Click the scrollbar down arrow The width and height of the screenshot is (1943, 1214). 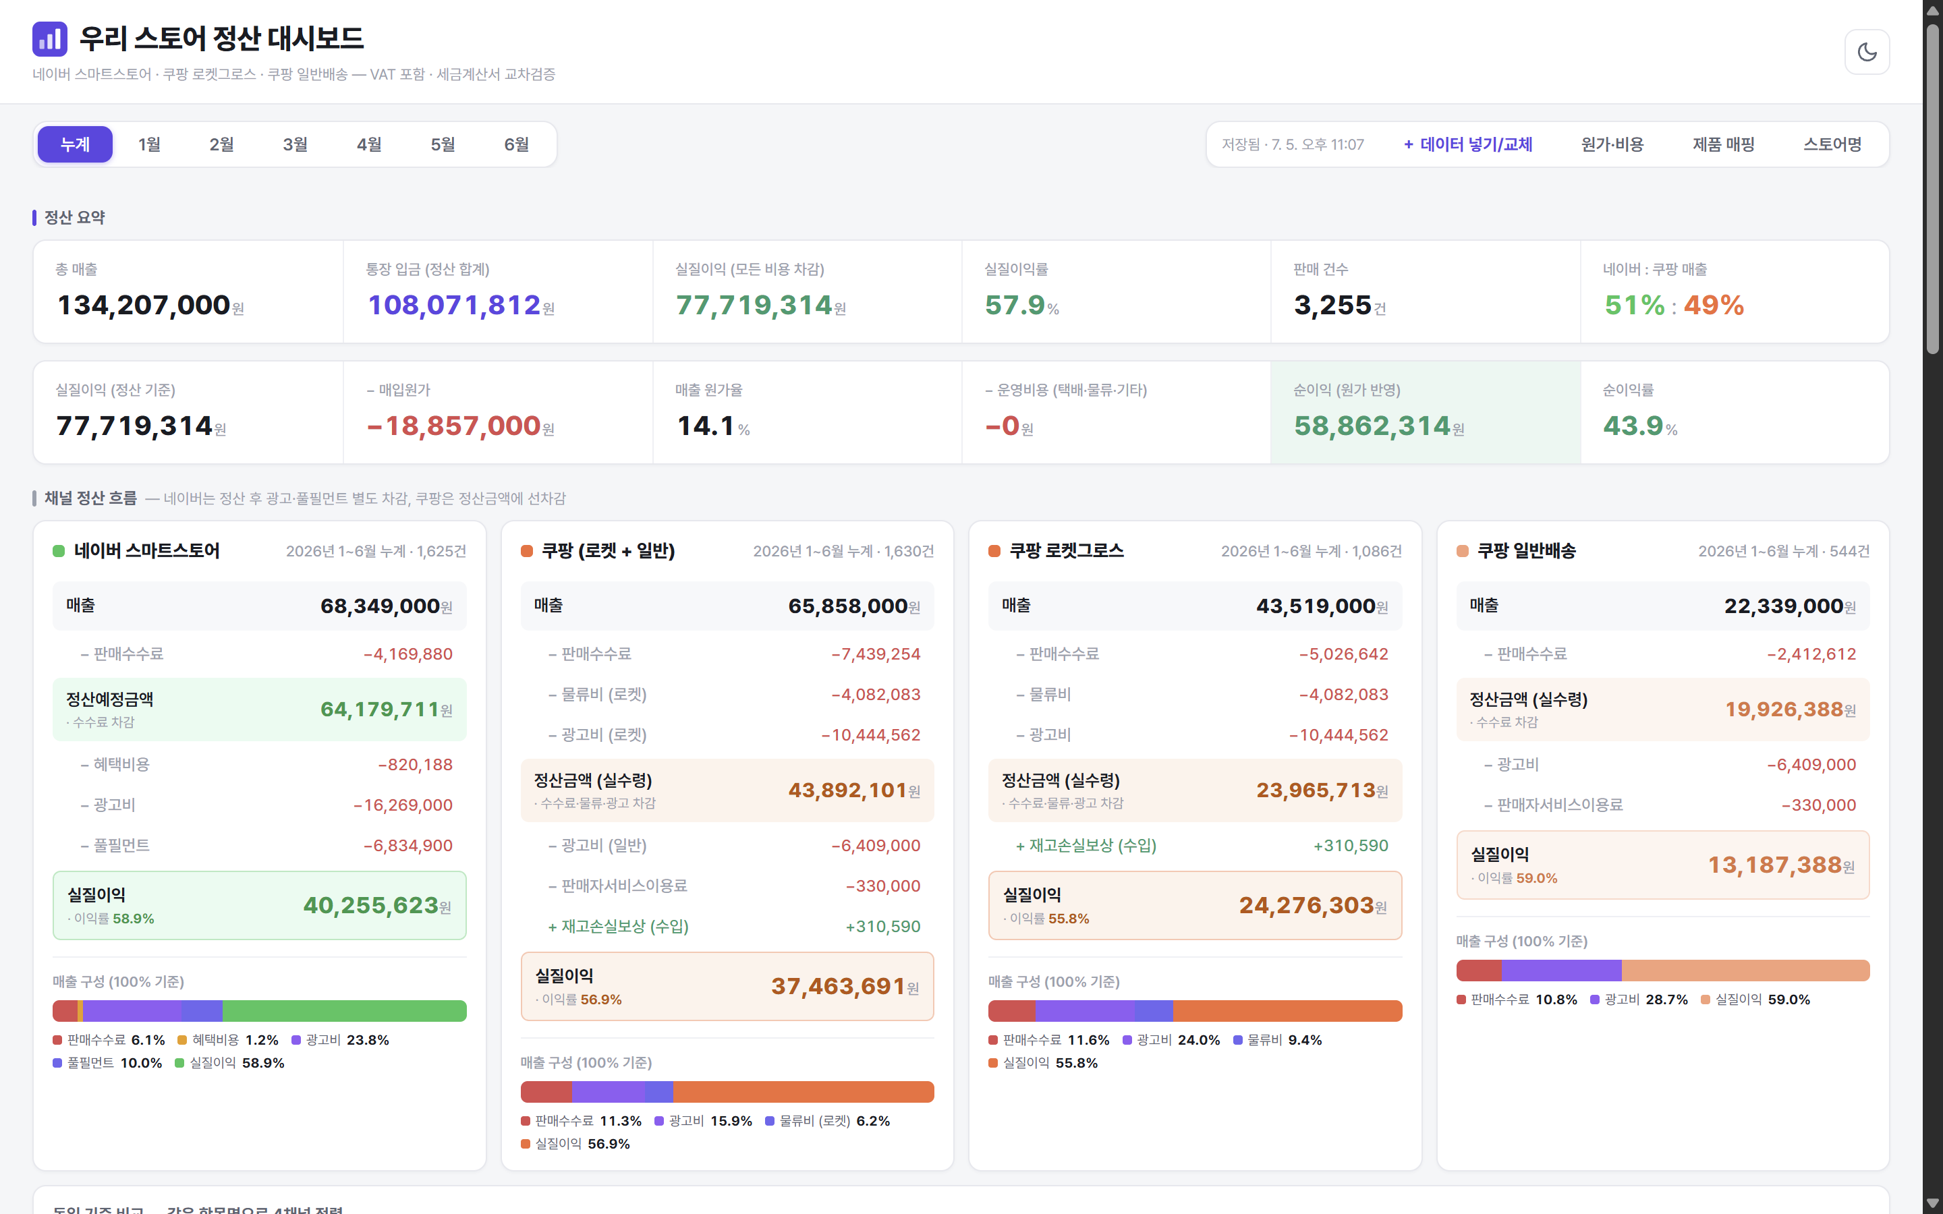[1933, 1204]
